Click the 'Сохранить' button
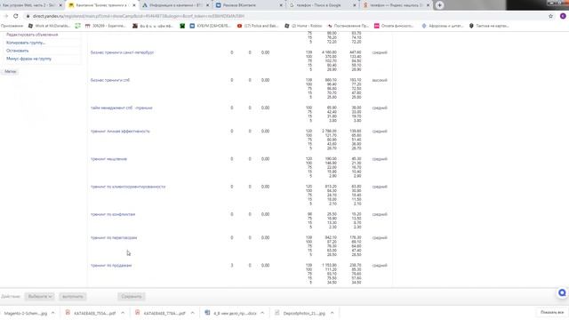 tap(132, 296)
